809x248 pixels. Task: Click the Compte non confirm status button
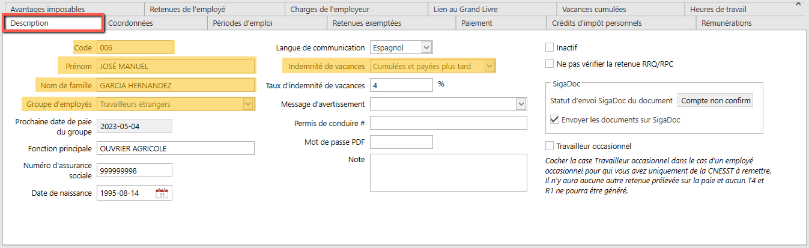click(x=715, y=101)
